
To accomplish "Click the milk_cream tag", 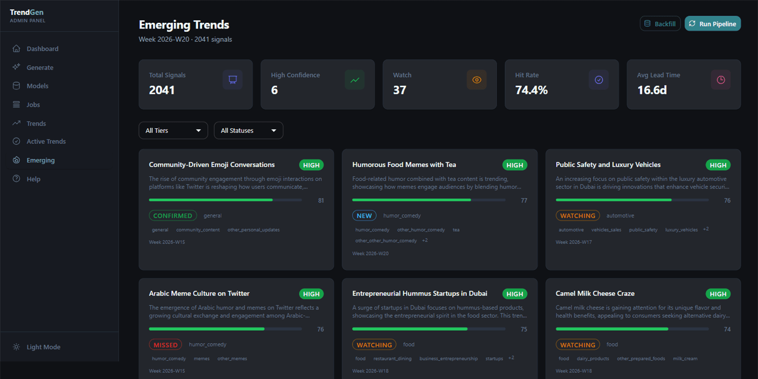I will 685,358.
